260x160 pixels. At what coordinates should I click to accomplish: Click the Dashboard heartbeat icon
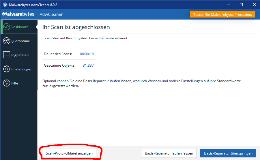click(6, 27)
